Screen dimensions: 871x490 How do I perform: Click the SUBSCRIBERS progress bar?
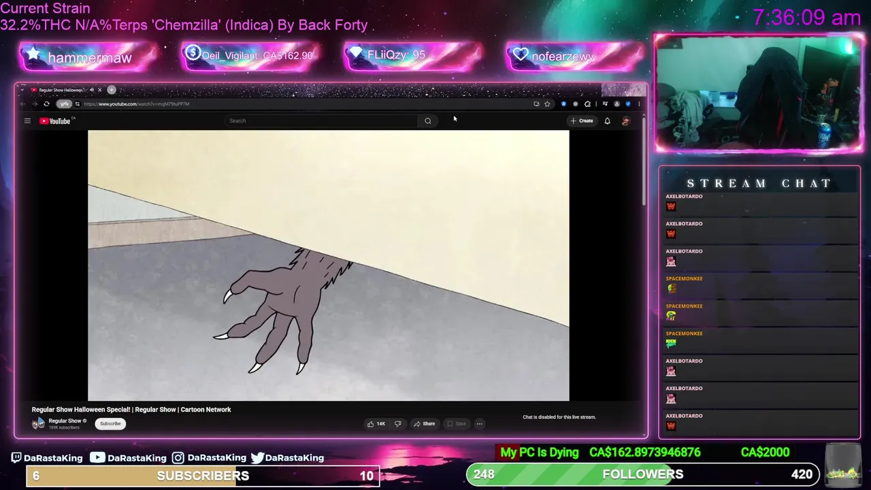203,476
